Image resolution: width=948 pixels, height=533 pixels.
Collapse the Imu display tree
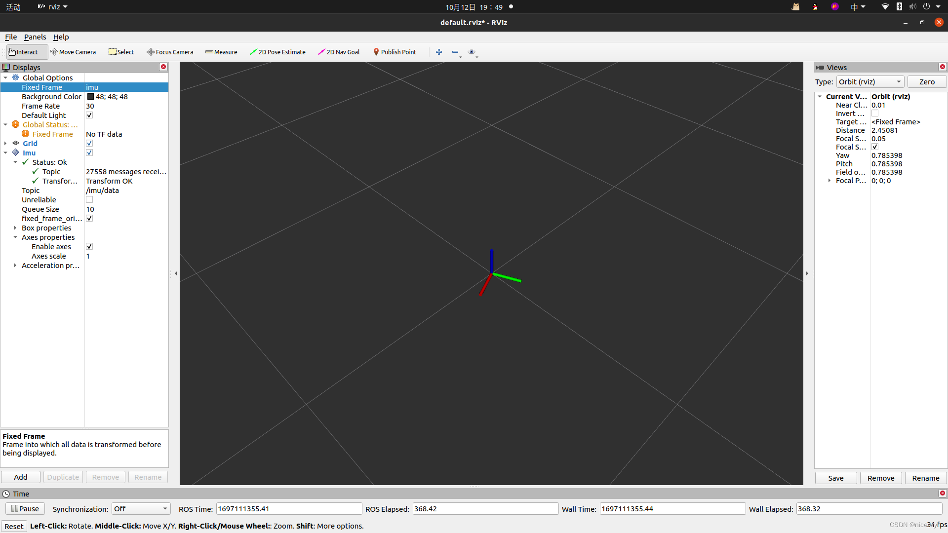point(5,152)
